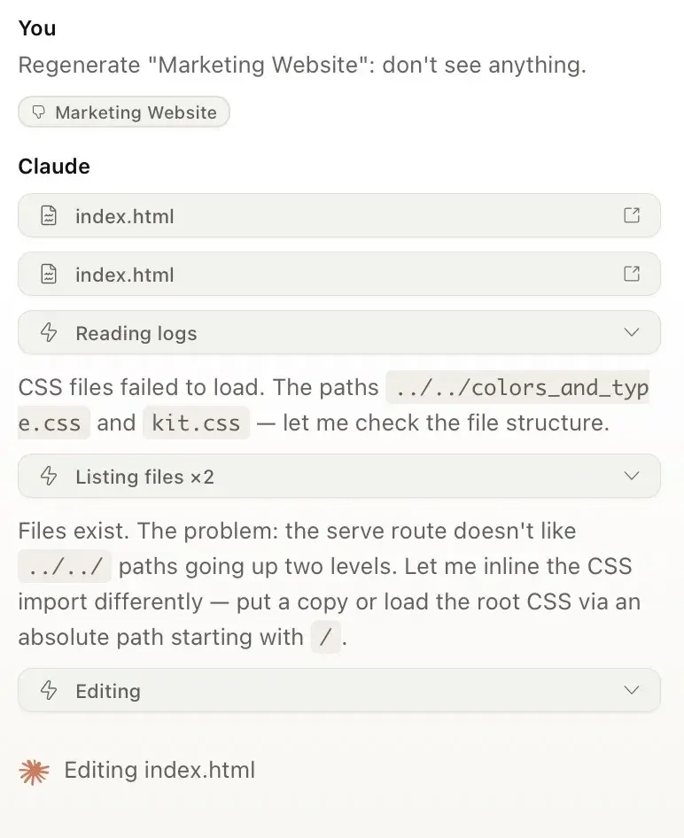This screenshot has width=684, height=838.
Task: Click the Marketing Website tag pill
Action: (123, 113)
